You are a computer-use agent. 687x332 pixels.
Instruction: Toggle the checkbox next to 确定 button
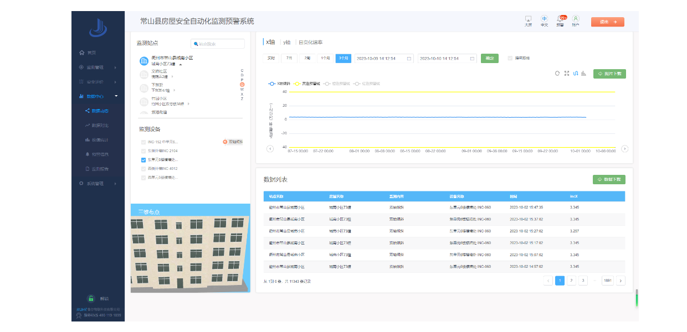[510, 58]
